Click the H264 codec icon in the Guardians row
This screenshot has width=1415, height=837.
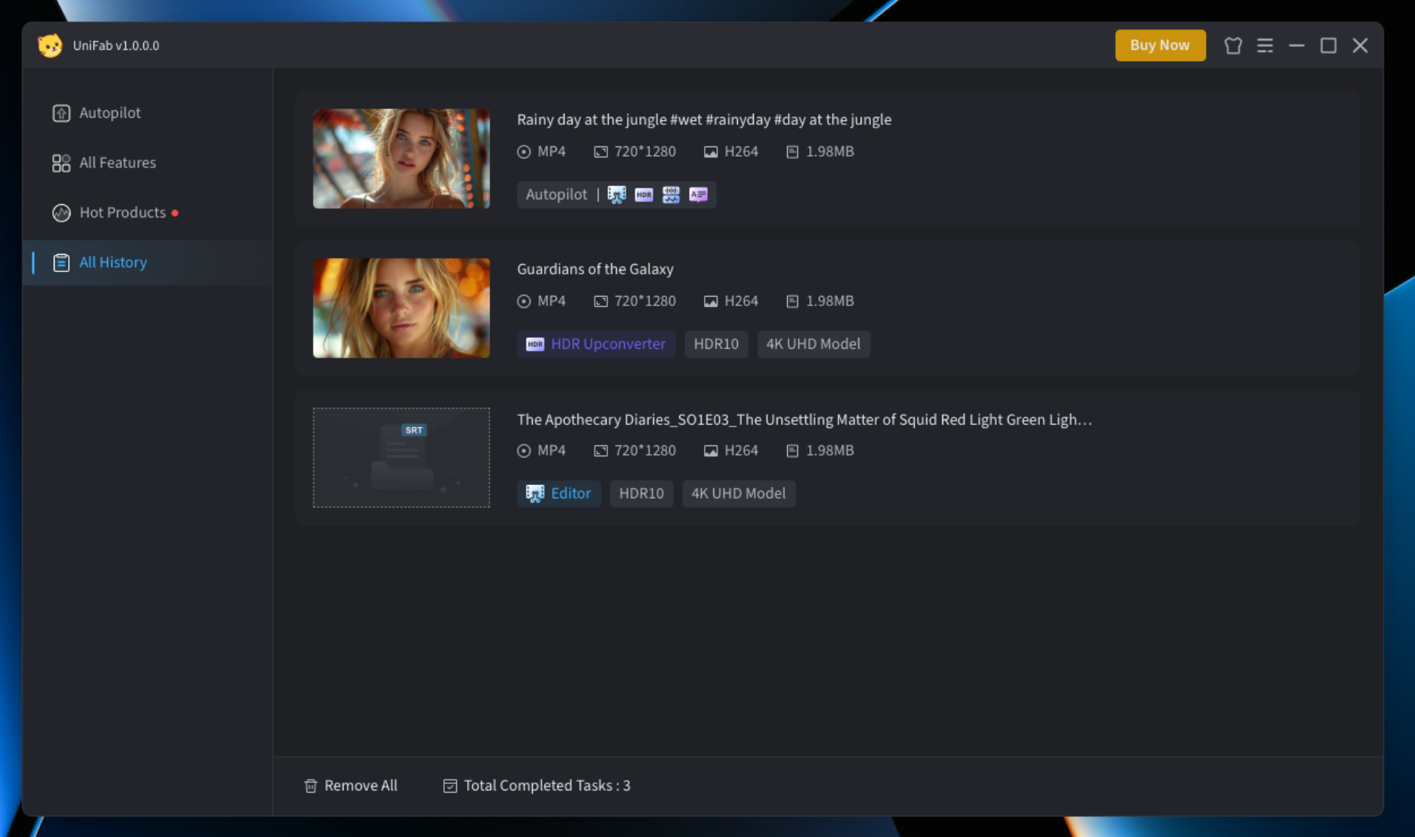(x=710, y=301)
